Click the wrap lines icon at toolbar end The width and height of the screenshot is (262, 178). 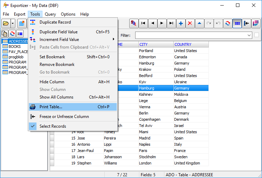256,23
